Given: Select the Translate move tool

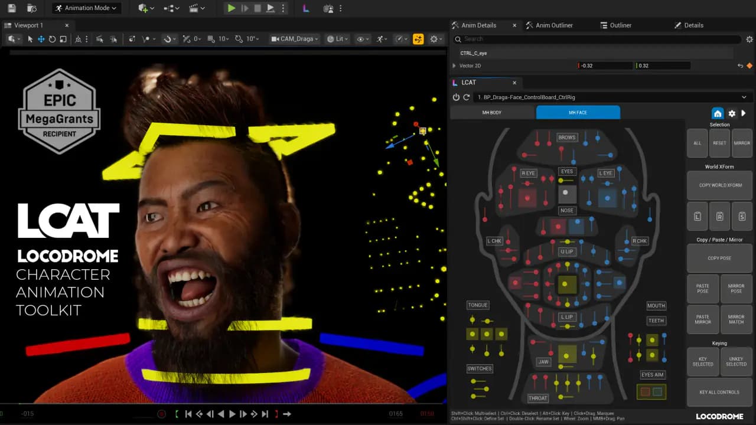Looking at the screenshot, I should [x=41, y=39].
